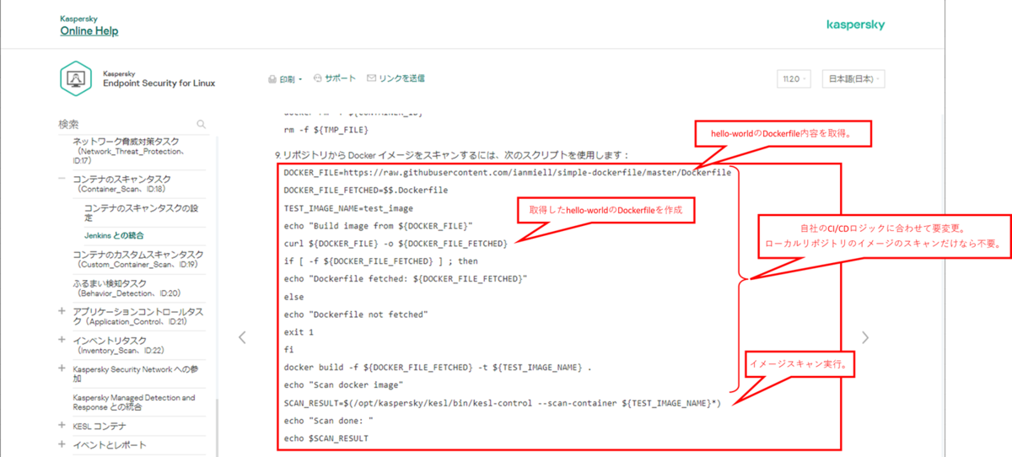Click リンクを送信 to send link
Image resolution: width=1012 pixels, height=457 pixels.
pyautogui.click(x=401, y=78)
